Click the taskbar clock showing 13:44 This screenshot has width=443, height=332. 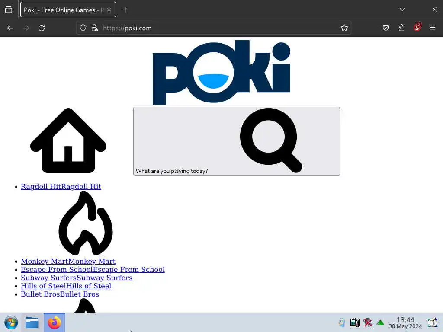tap(405, 322)
